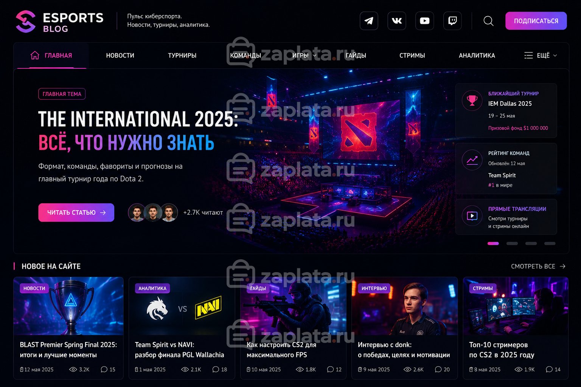Viewport: 581px width, 387px height.
Task: Click the Стримы category tag on last card
Action: (x=483, y=288)
